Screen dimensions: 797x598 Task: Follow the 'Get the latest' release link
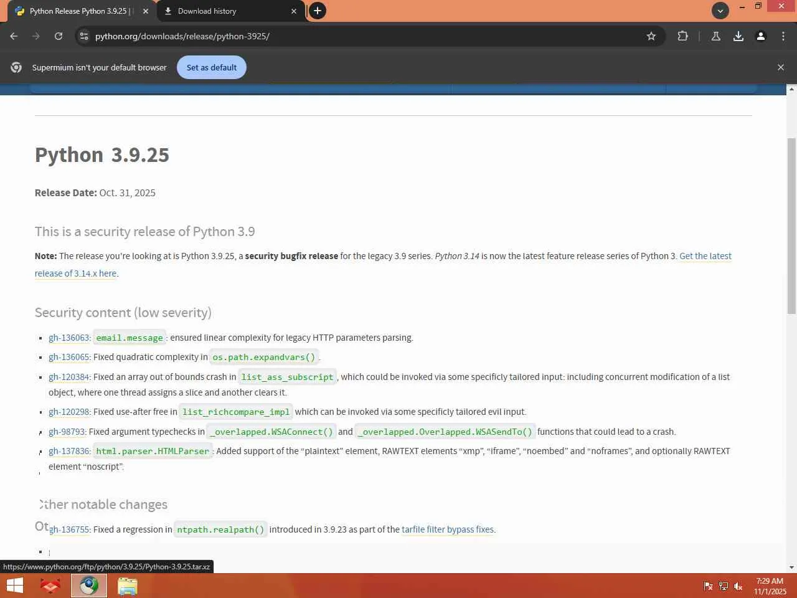pos(705,256)
